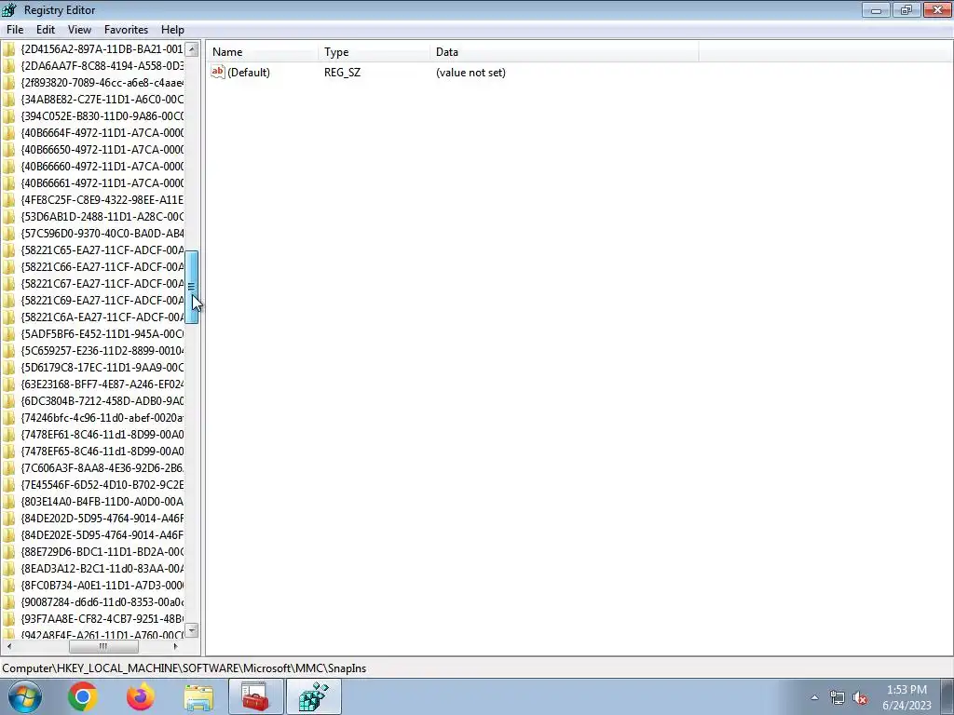
Task: Select the {8EAD3A12-B2C1-11d0 registry key
Action: tap(102, 569)
